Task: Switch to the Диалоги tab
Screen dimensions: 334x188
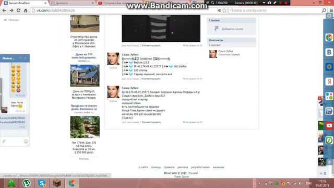Action: click(71, 3)
